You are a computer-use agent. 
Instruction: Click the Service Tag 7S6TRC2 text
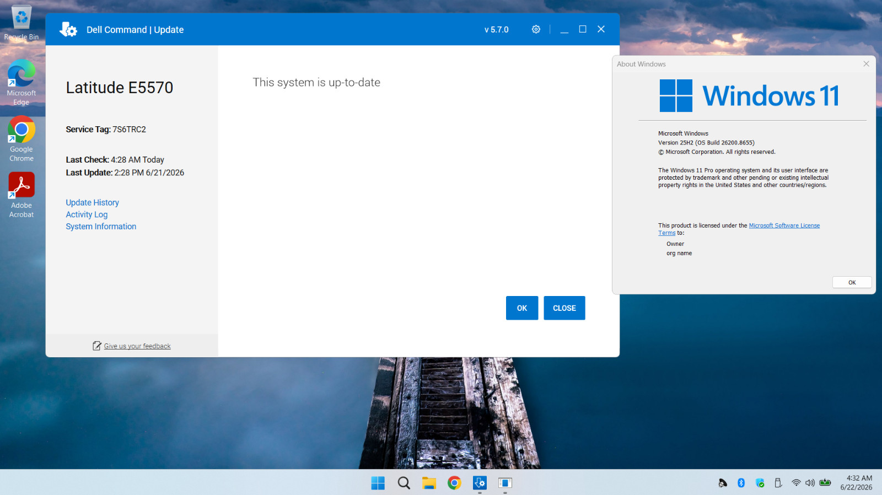[106, 130]
